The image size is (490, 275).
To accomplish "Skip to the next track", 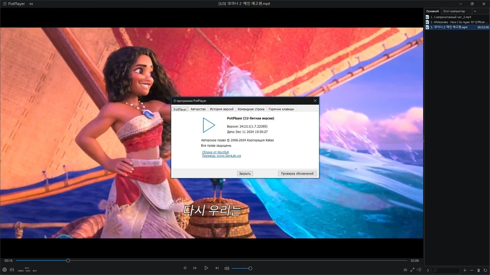I will [217, 268].
